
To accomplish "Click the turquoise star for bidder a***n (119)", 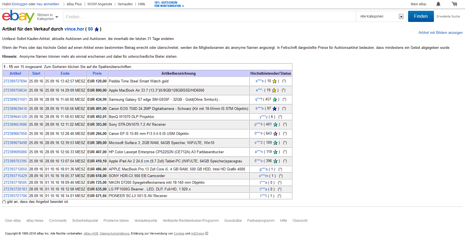I will click(275, 152).
